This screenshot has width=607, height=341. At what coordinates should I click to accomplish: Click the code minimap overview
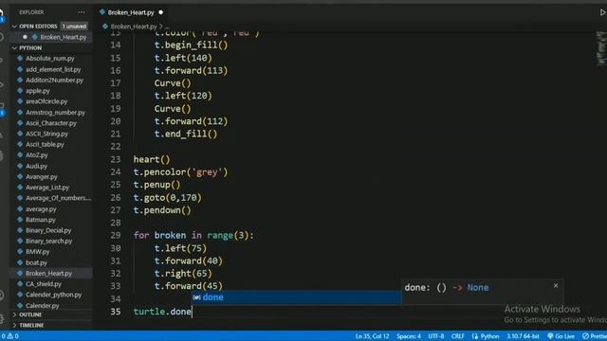point(600,48)
